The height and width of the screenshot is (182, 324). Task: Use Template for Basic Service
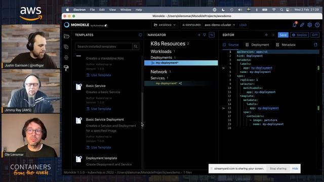tap(99, 109)
